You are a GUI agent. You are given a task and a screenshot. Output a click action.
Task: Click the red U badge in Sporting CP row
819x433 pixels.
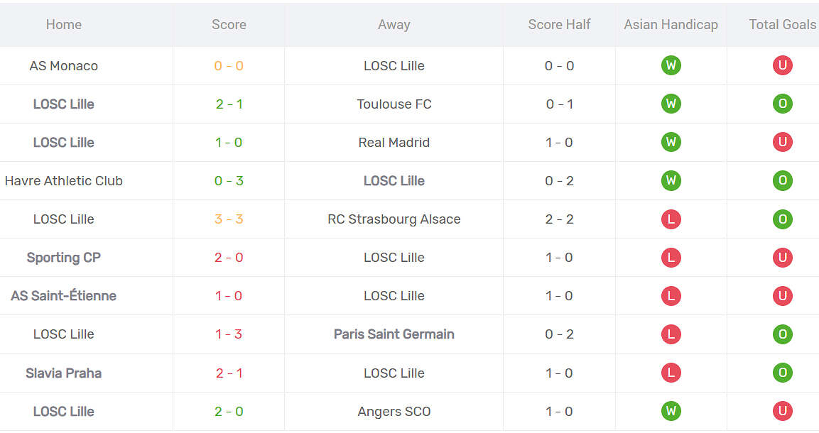point(783,257)
